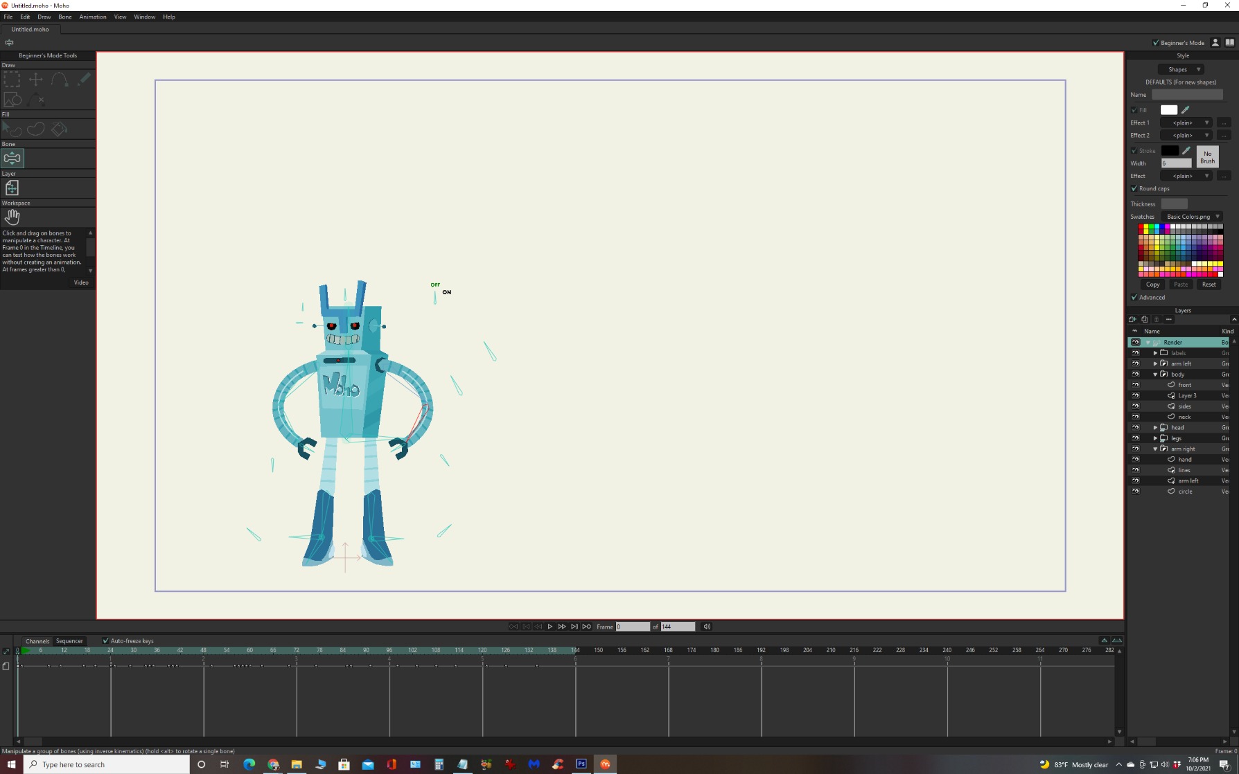Mute audio with the speaker icon
This screenshot has width=1239, height=774.
707,627
